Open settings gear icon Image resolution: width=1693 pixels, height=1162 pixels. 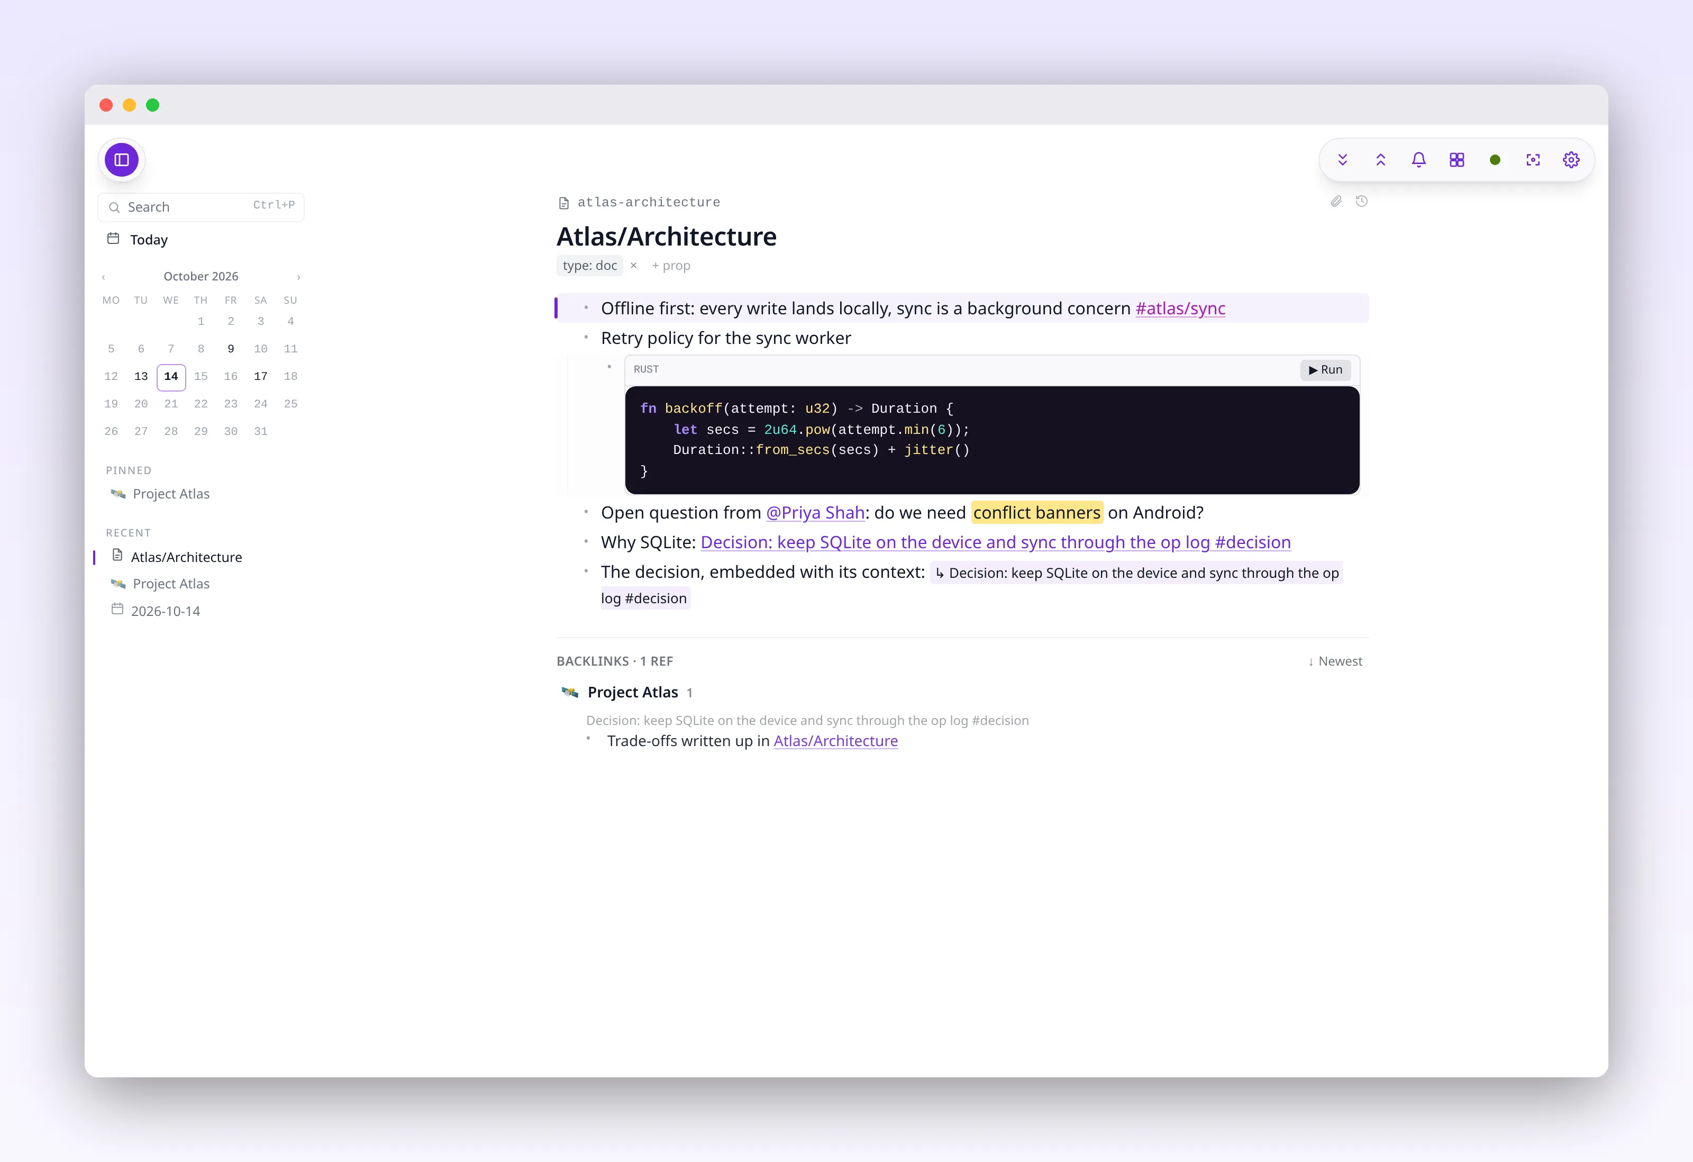(1571, 160)
